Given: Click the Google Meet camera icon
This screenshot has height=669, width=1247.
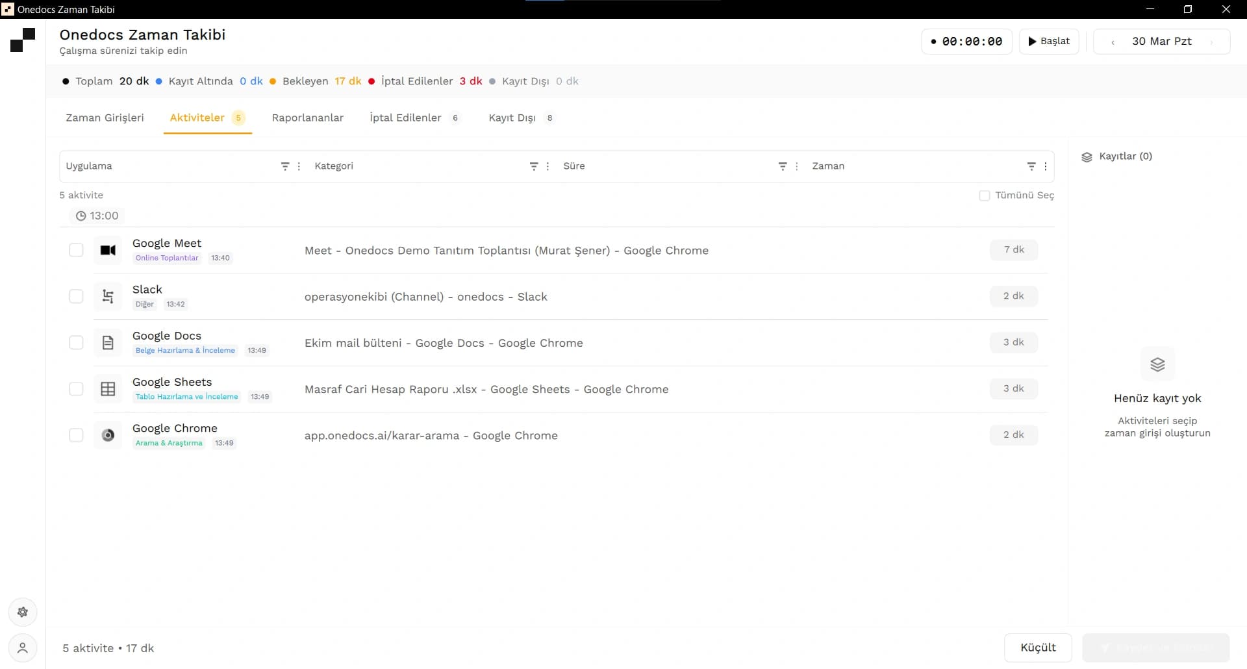Looking at the screenshot, I should pos(108,250).
